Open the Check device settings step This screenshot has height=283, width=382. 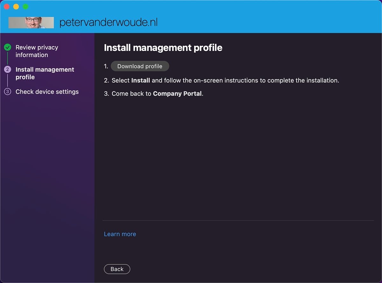coord(47,92)
